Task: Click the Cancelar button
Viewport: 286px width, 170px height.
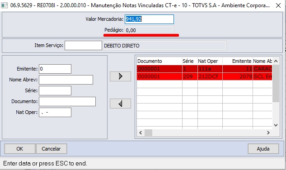Action: pyautogui.click(x=52, y=149)
